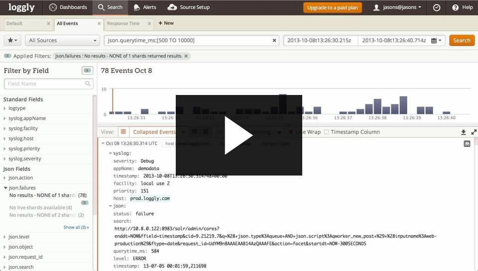Click the orange Search button
This screenshot has width=478, height=271.
click(x=462, y=40)
